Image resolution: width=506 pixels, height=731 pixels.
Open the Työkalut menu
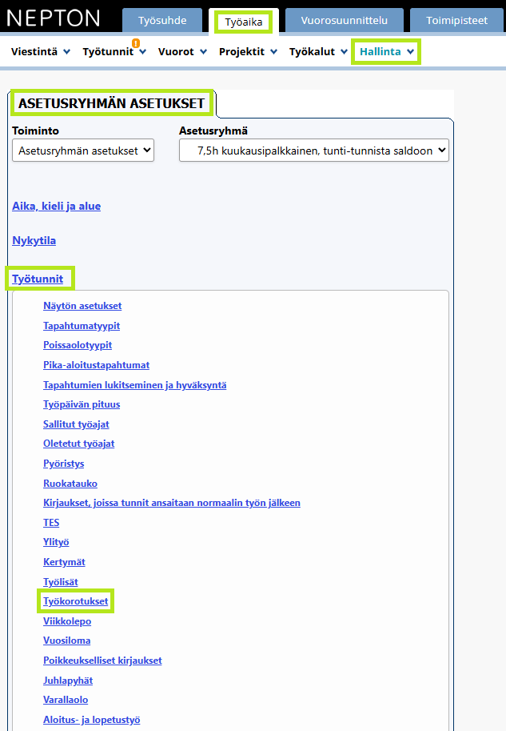tap(318, 52)
